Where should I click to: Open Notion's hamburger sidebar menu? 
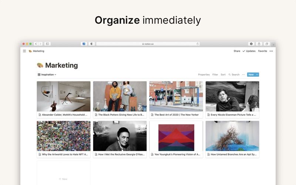(x=24, y=51)
